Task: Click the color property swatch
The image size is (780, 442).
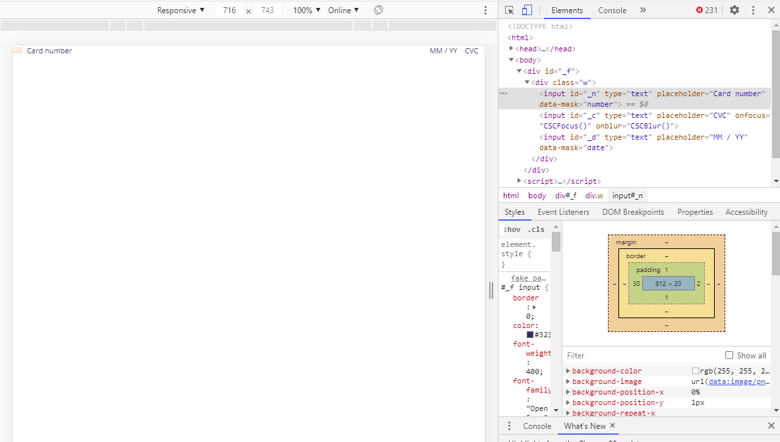Action: point(530,335)
